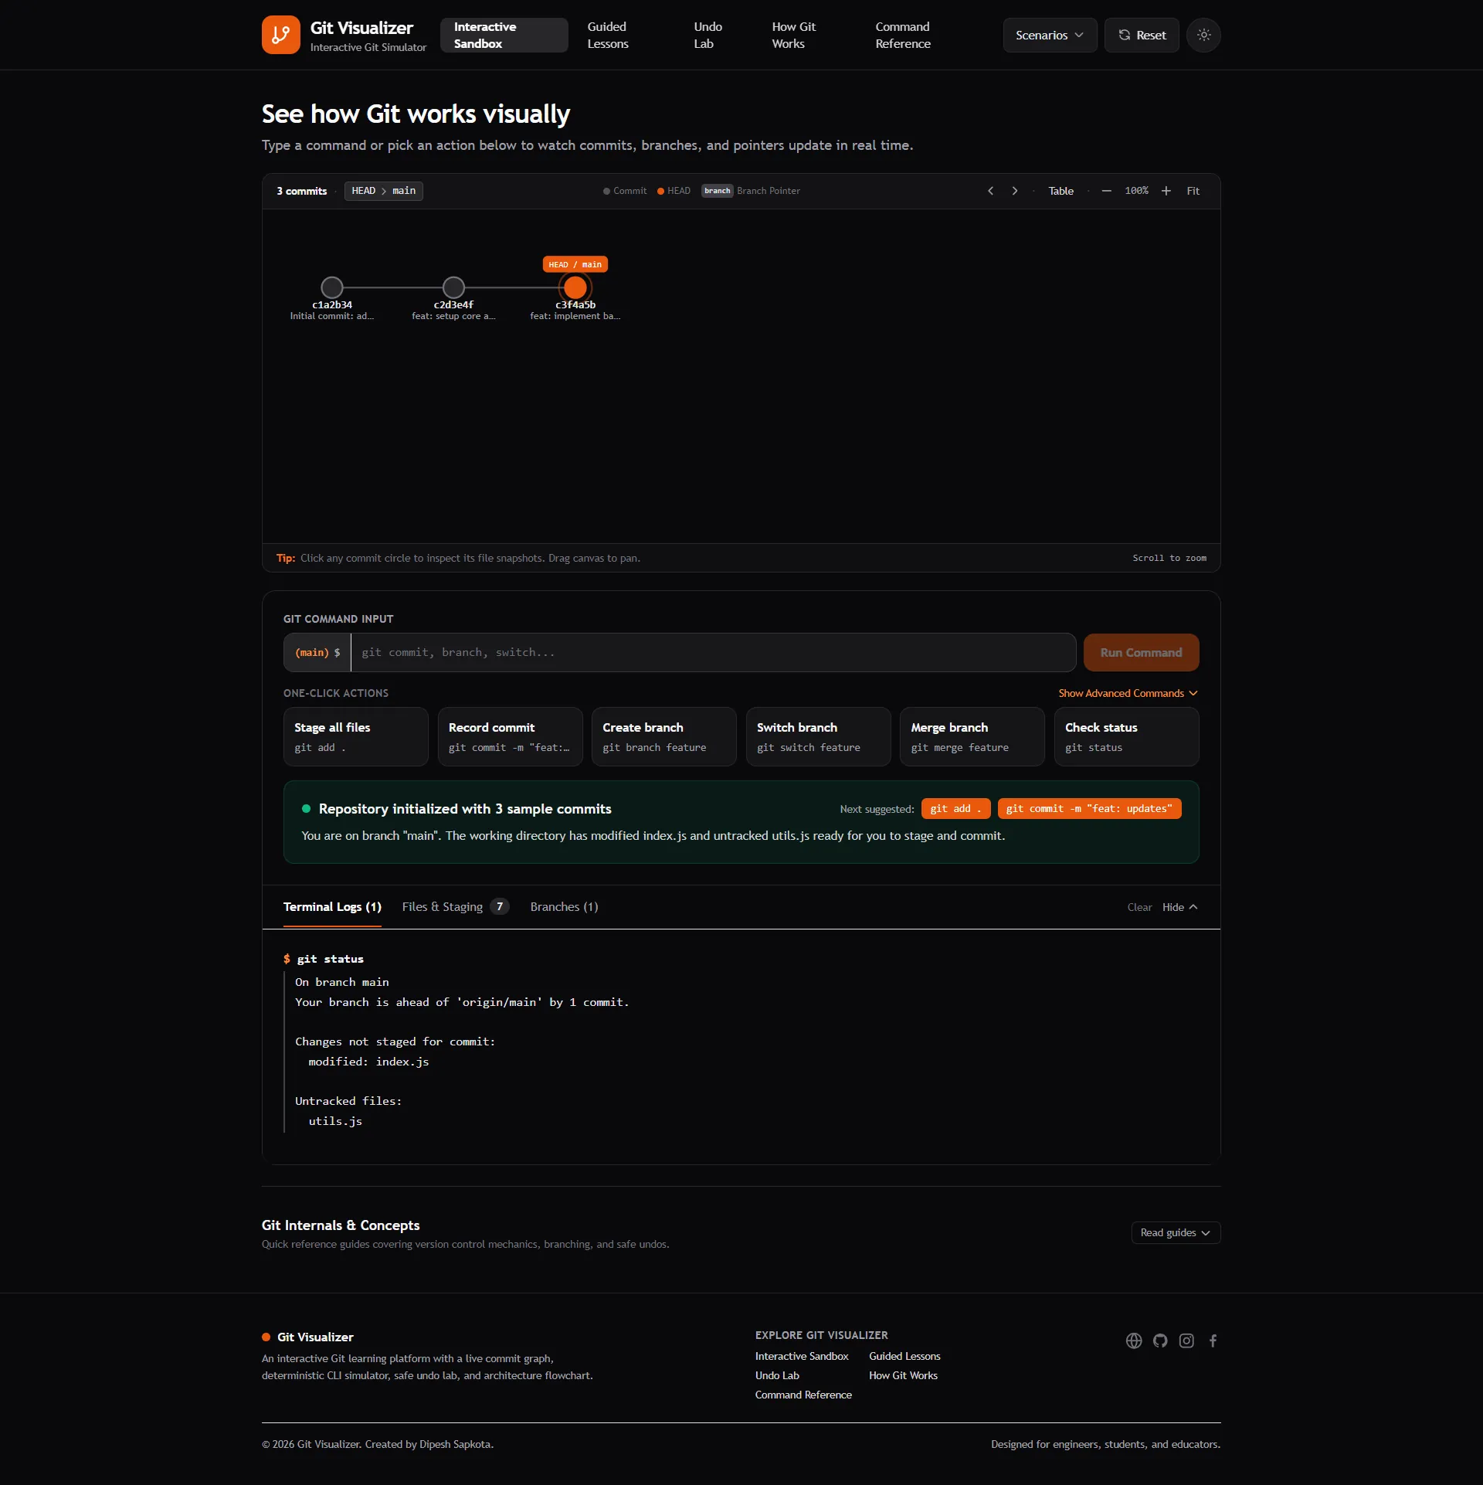1483x1485 pixels.
Task: Switch to the Branches (1) tab
Action: point(564,907)
